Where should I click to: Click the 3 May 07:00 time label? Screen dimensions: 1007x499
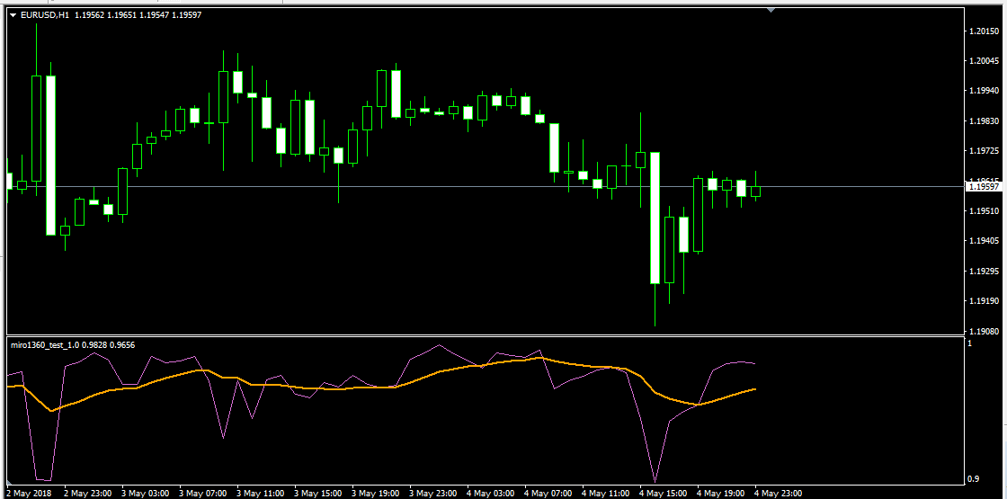click(204, 494)
